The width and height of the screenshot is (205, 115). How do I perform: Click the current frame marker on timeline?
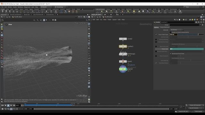coord(73,104)
